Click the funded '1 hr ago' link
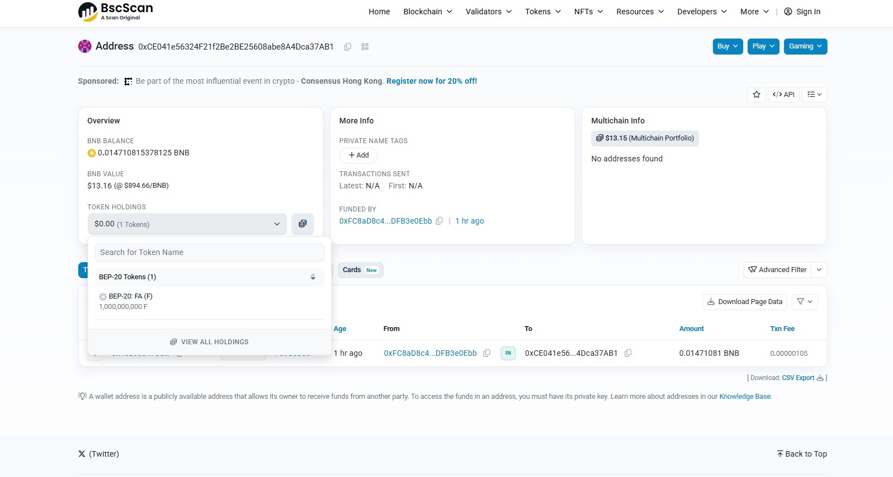 tap(469, 221)
